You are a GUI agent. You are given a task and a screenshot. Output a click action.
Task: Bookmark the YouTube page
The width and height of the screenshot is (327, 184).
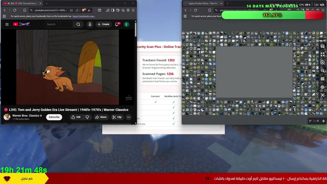click(25, 10)
